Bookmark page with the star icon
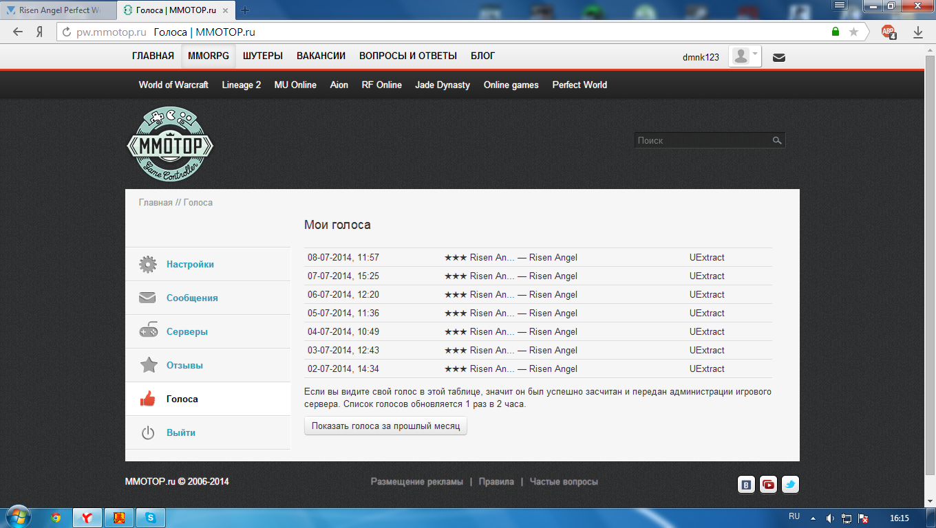 853,32
